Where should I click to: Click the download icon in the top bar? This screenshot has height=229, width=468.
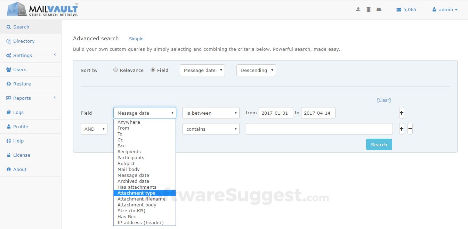[358, 9]
